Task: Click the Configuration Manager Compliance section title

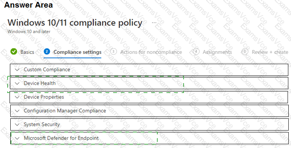Action: click(65, 111)
